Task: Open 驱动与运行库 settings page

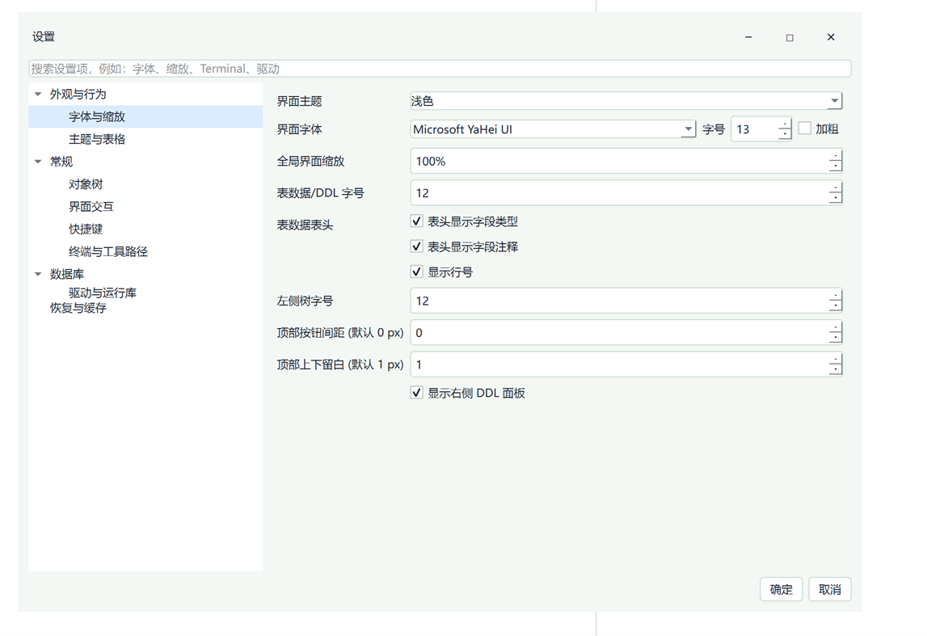Action: 103,293
